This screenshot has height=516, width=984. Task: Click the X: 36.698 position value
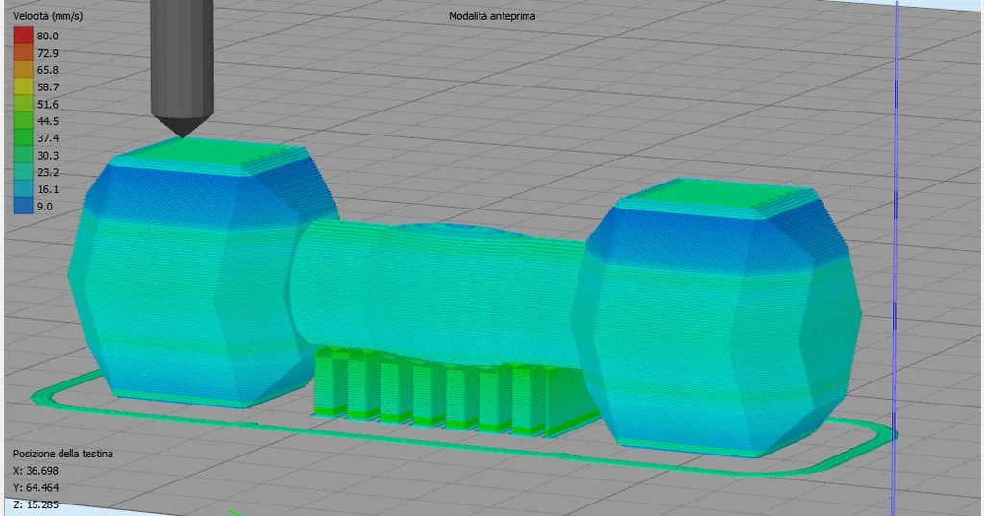(x=36, y=470)
